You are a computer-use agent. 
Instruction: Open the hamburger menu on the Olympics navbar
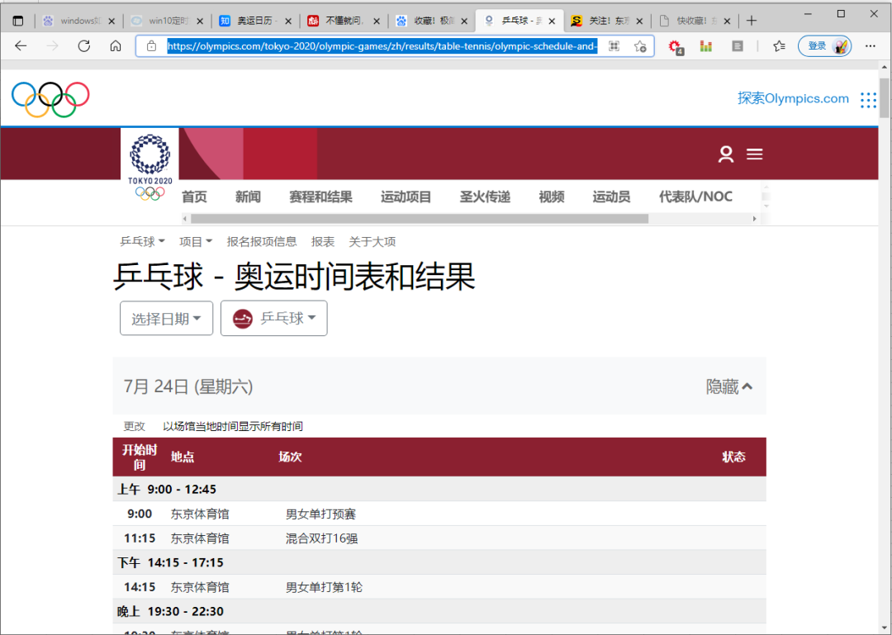coord(754,154)
